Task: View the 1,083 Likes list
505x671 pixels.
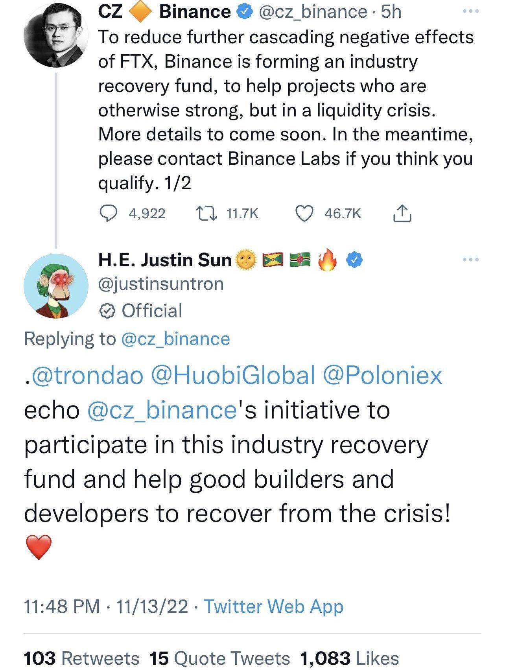Action: (x=349, y=658)
